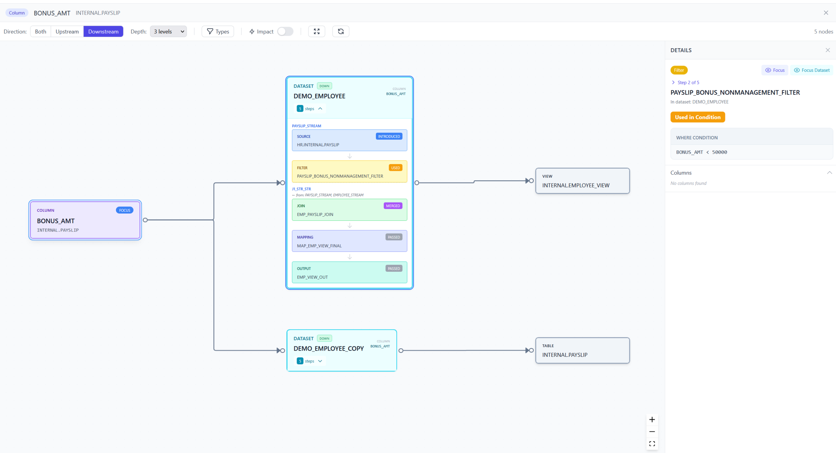This screenshot has height=453, width=836.
Task: Select the OUTPUT EMP_VIEW_OUT step
Action: pyautogui.click(x=349, y=272)
